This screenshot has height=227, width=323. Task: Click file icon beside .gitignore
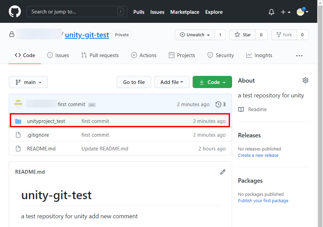pyautogui.click(x=18, y=135)
